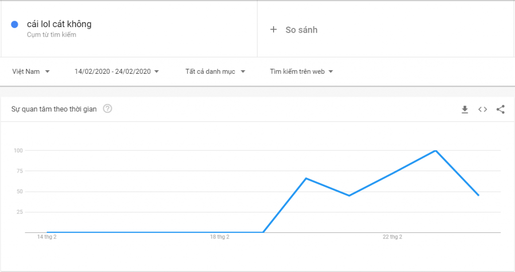Edit the search term cái lol cát không
Screen dimensions: 515x272
(59, 24)
